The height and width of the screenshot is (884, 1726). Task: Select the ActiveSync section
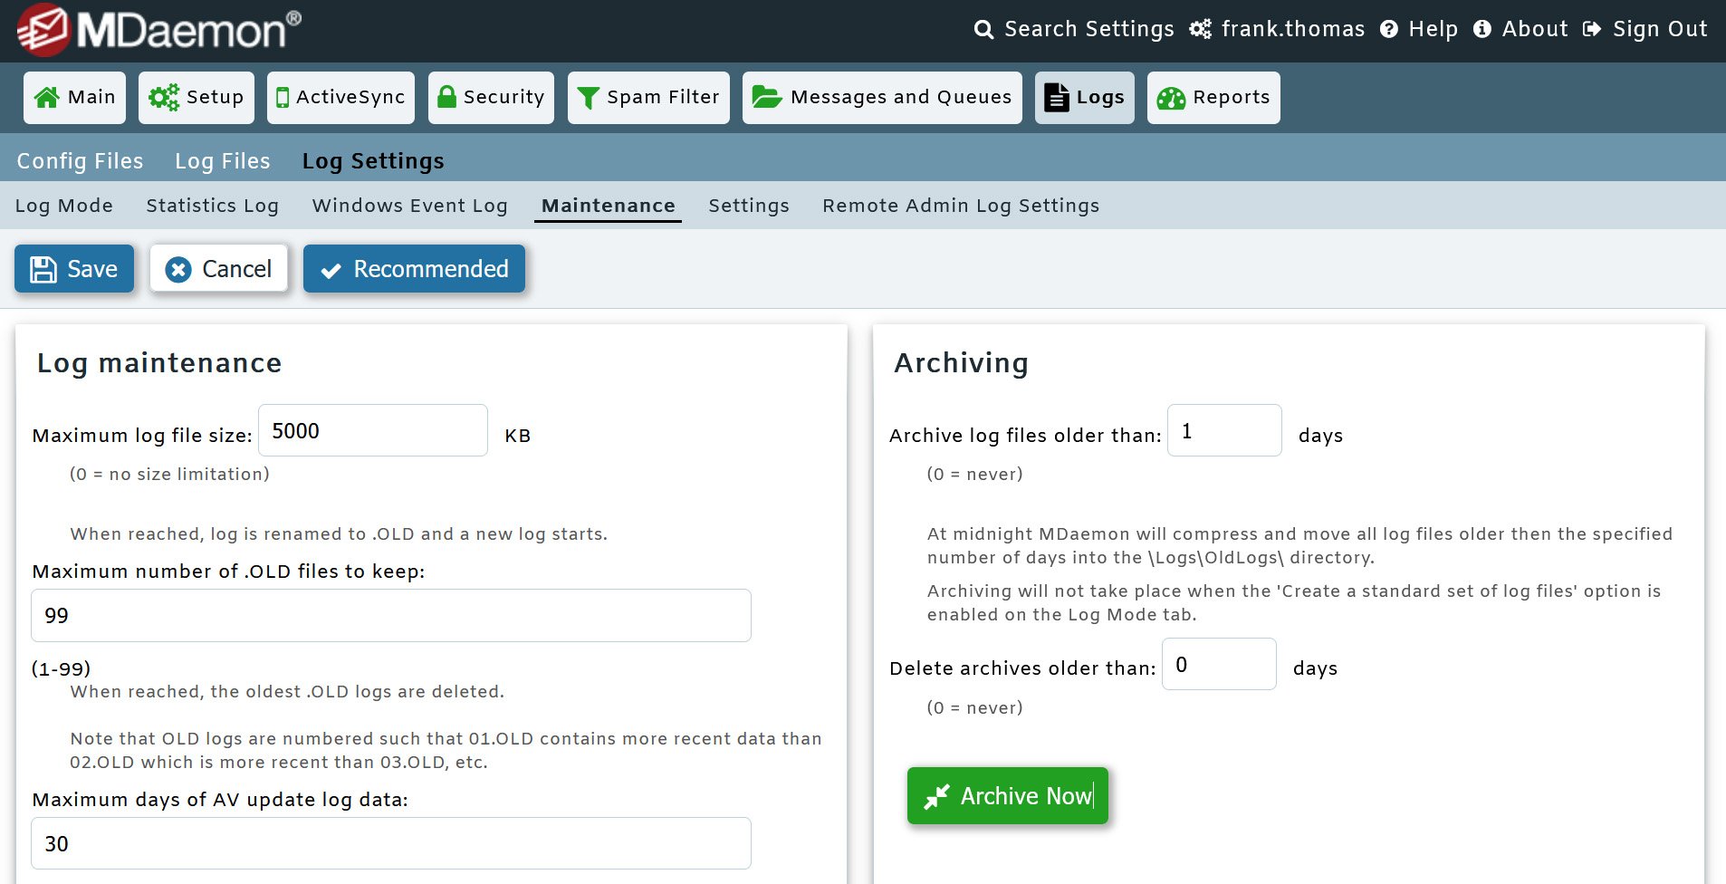tap(340, 97)
